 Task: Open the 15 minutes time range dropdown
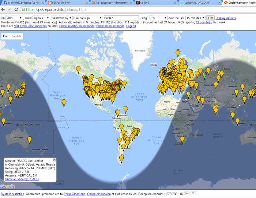pos(195,18)
